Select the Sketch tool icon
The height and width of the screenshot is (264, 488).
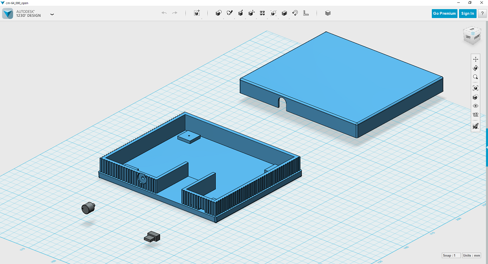coord(230,13)
